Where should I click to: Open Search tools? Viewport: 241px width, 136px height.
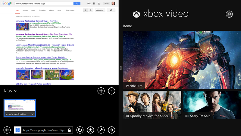click(x=70, y=10)
